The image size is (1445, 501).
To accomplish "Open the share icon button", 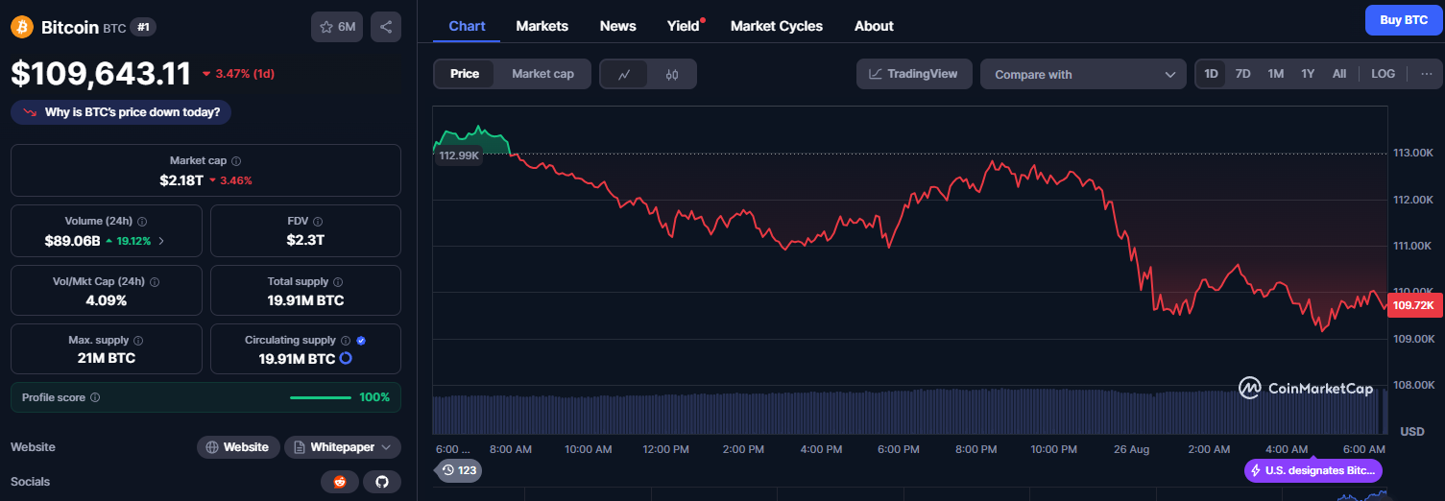I will (x=386, y=27).
